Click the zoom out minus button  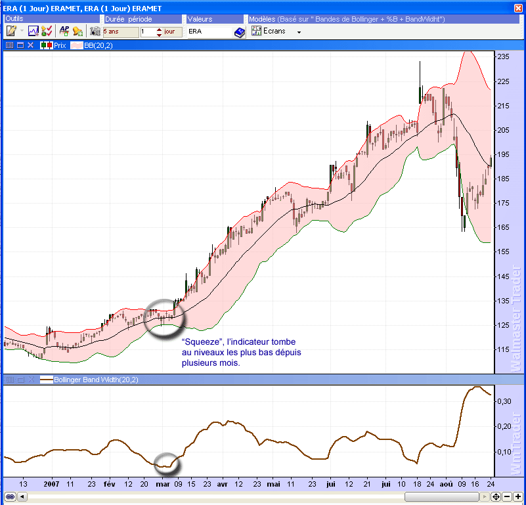click(507, 496)
